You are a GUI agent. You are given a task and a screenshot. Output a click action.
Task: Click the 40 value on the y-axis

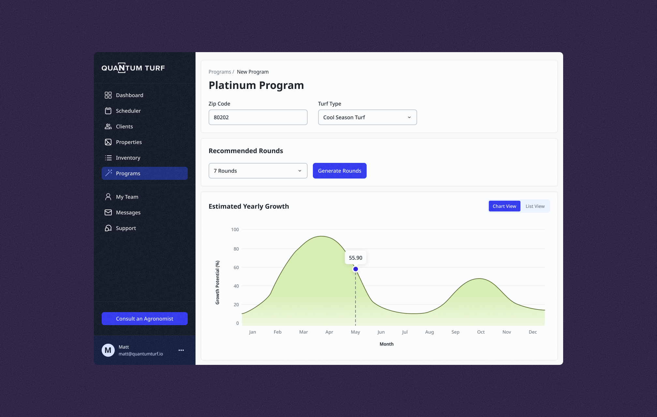(236, 286)
